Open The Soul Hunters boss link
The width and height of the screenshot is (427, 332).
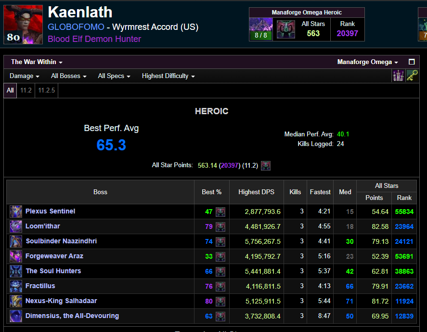coord(53,271)
